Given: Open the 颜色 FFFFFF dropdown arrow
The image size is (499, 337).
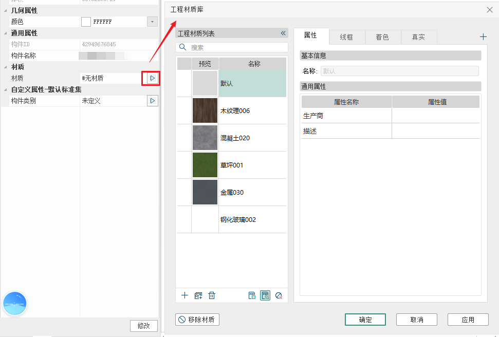Looking at the screenshot, I should [152, 22].
